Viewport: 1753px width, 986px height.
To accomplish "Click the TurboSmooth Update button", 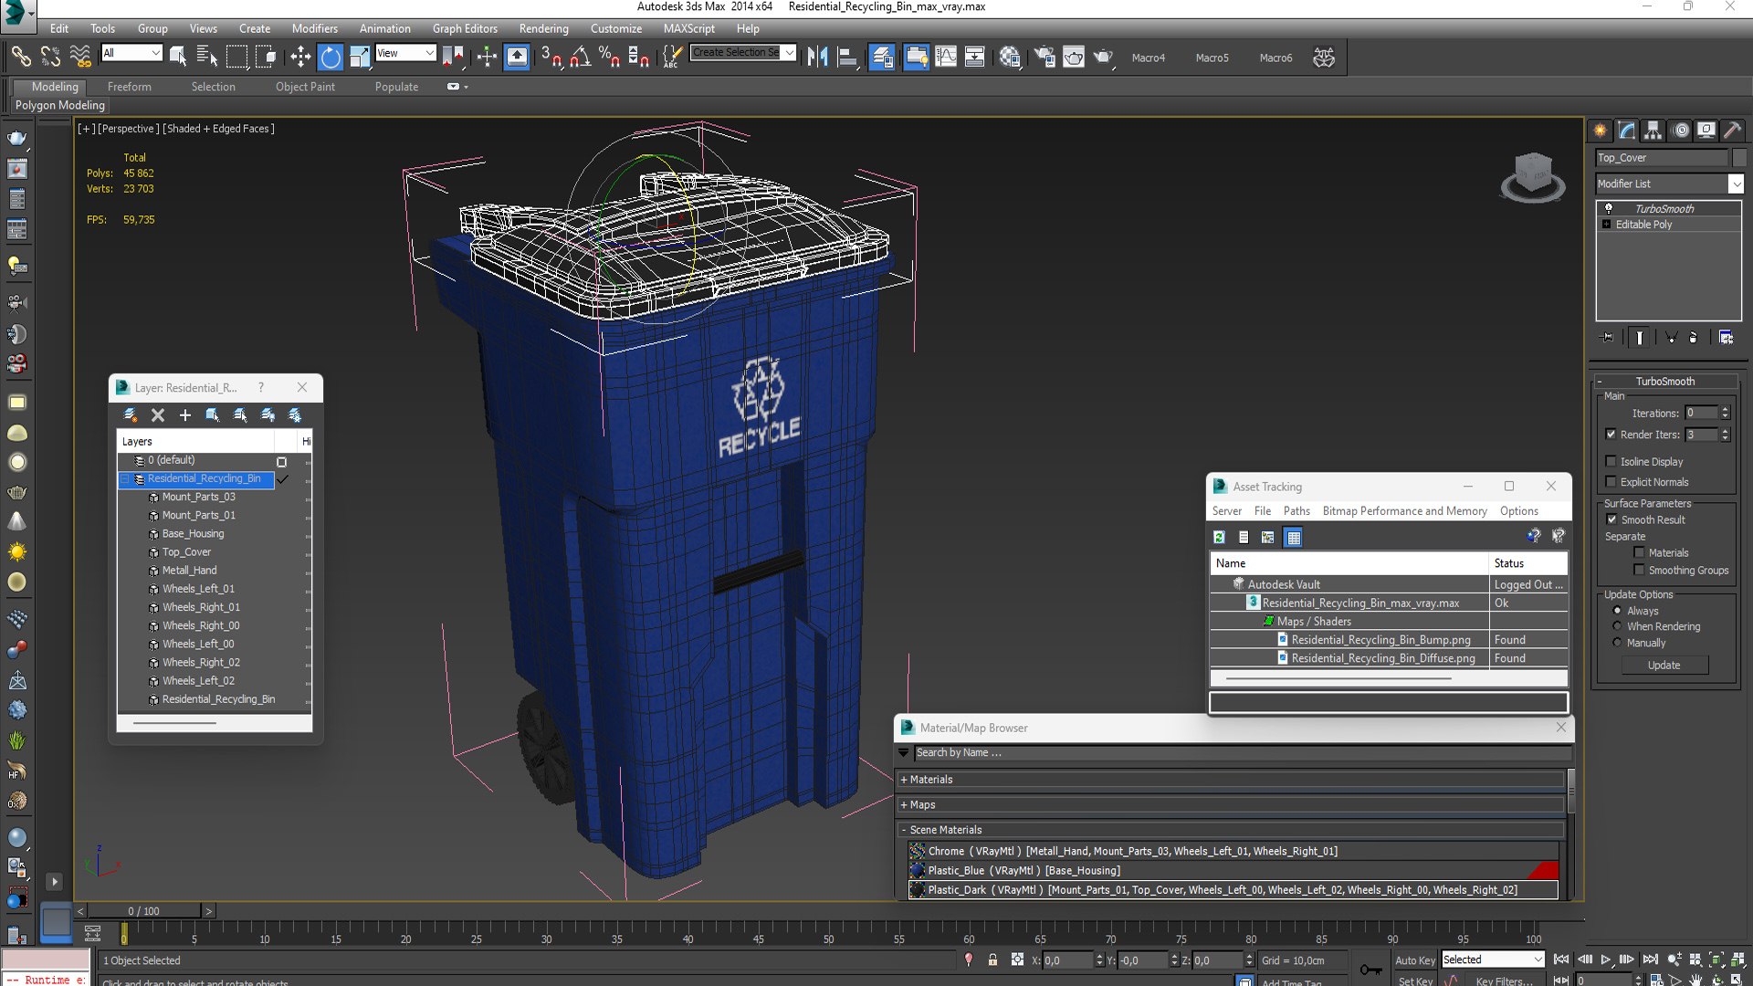I will (x=1664, y=665).
